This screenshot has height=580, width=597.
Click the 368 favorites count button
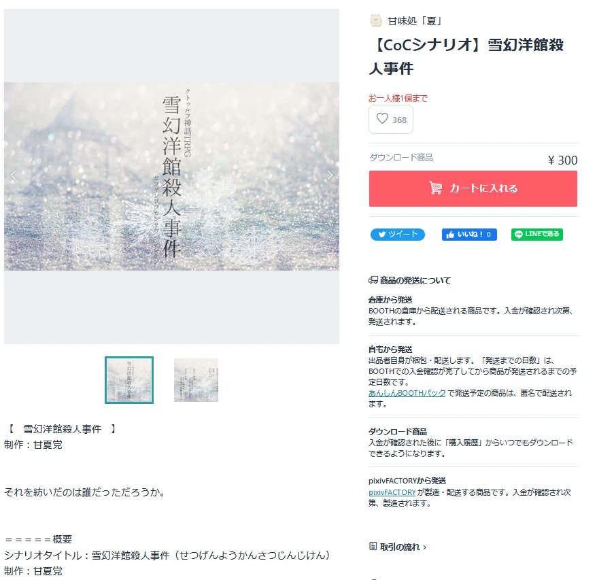[391, 119]
